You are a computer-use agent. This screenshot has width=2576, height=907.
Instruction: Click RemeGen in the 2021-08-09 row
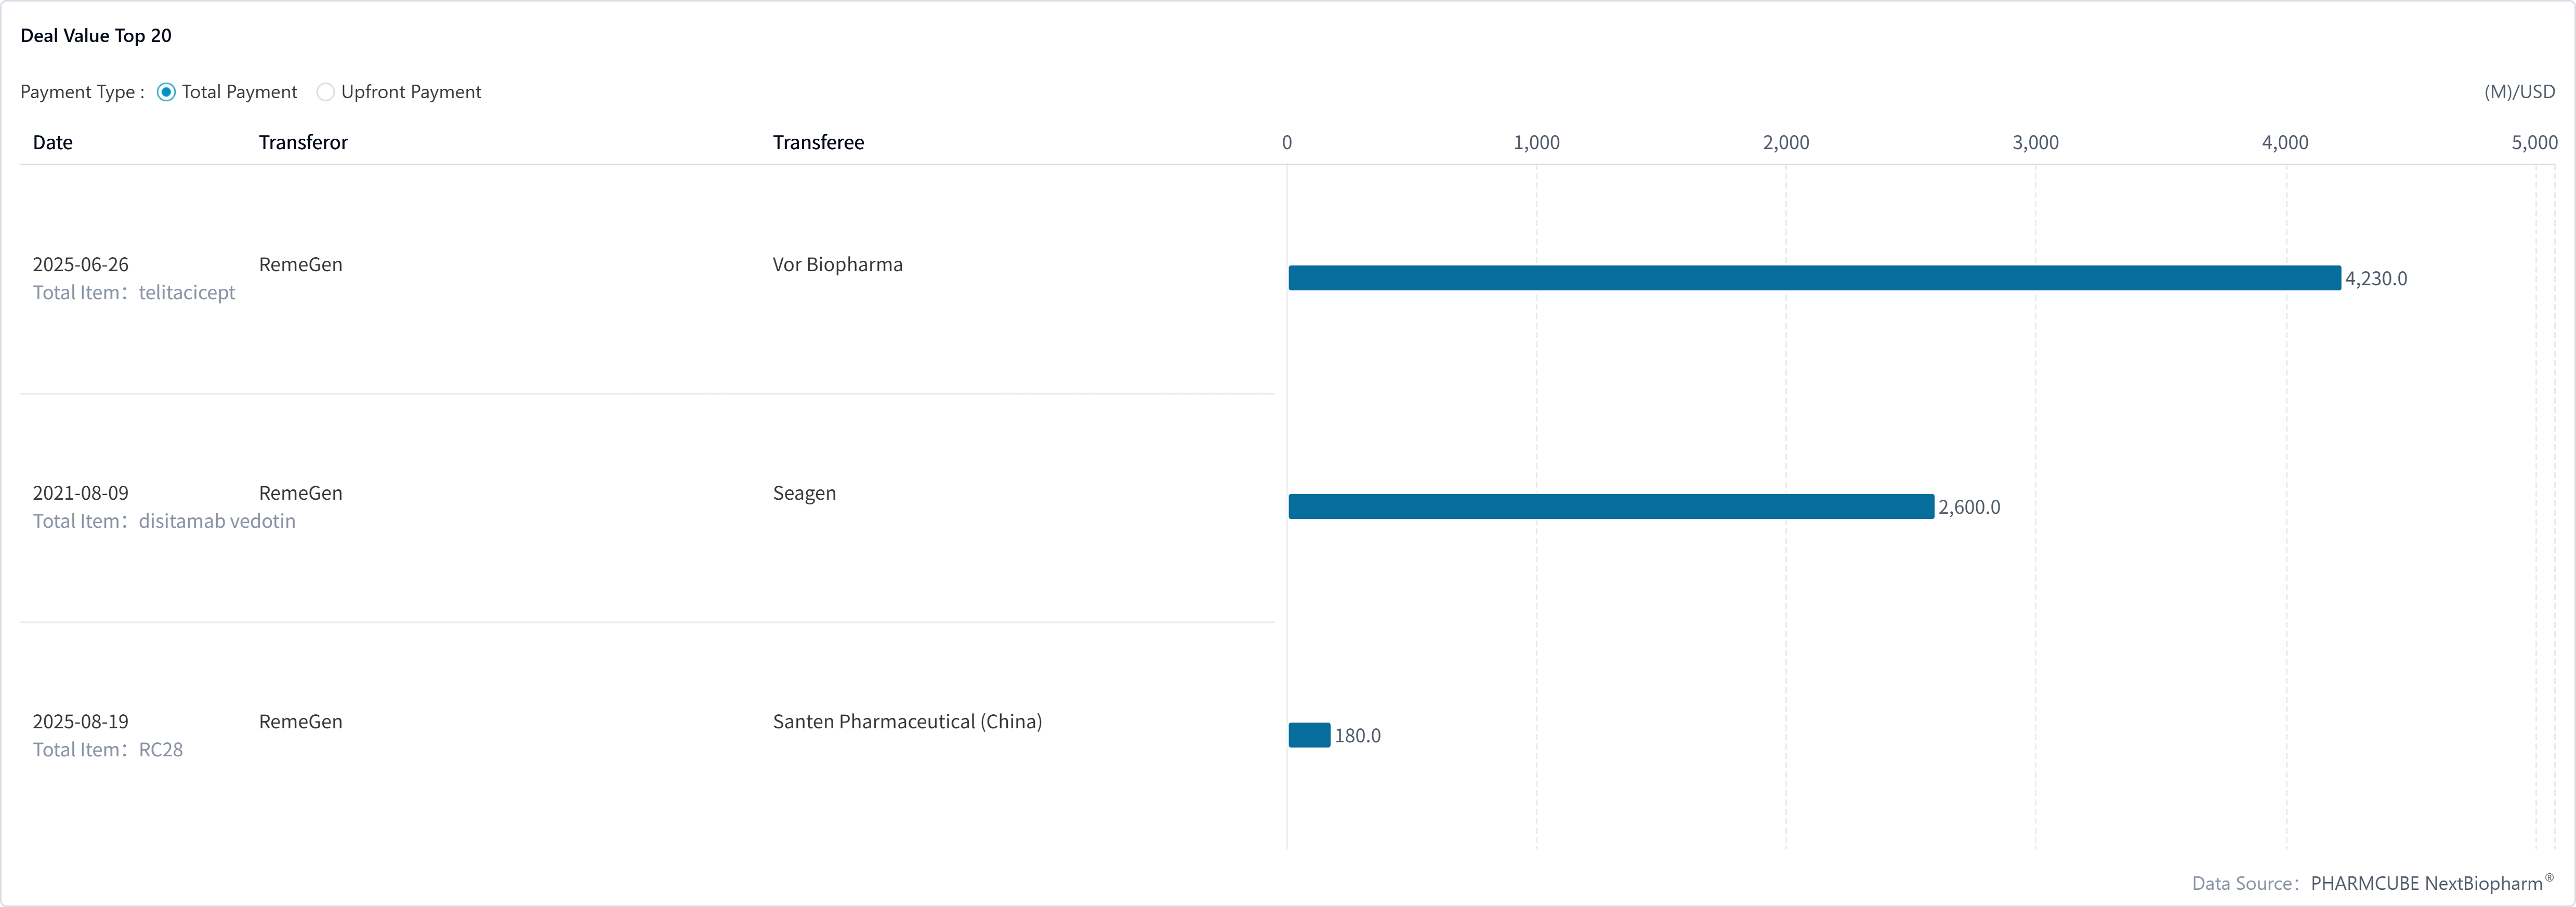click(x=300, y=493)
